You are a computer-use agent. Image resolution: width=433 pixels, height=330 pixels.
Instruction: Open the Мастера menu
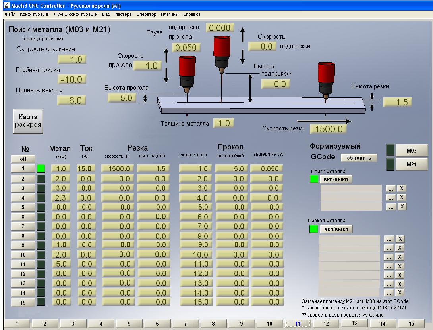click(x=123, y=14)
